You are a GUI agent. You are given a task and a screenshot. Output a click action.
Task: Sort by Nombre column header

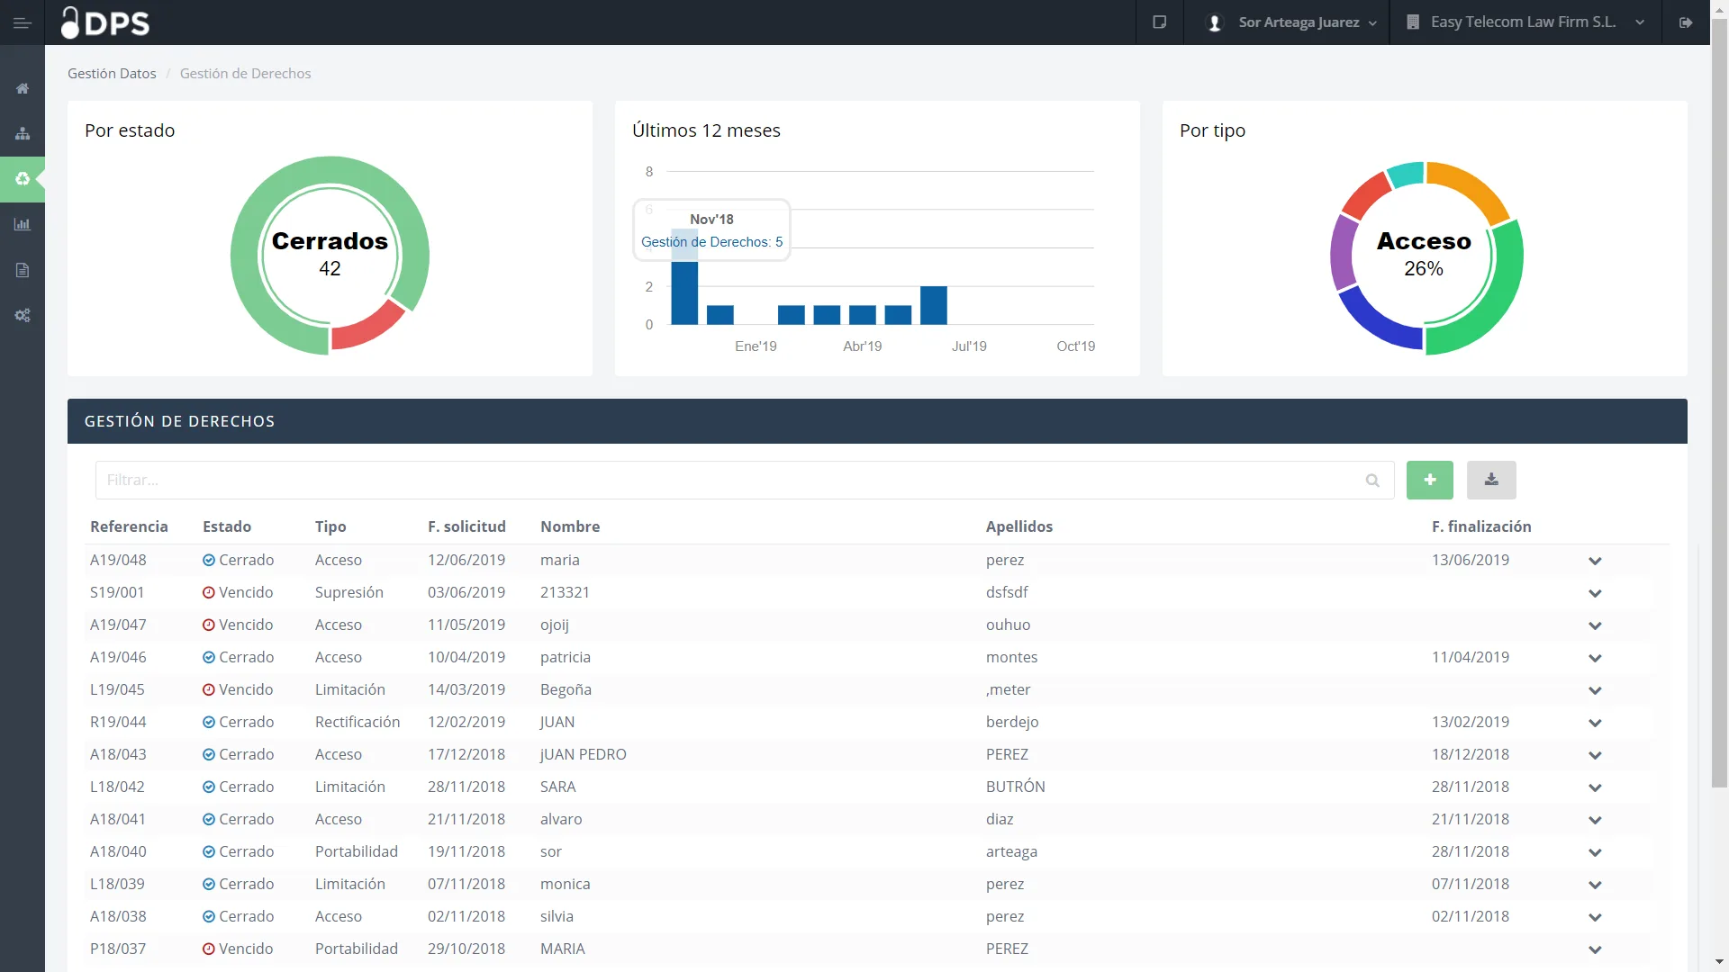pos(570,526)
